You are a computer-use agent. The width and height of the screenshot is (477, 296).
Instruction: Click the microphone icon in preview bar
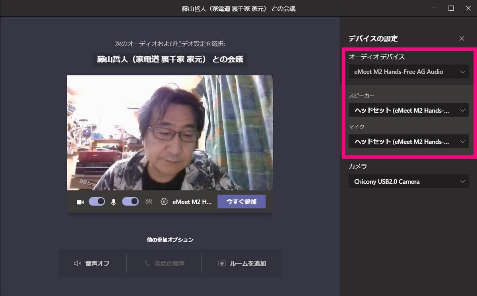[113, 202]
